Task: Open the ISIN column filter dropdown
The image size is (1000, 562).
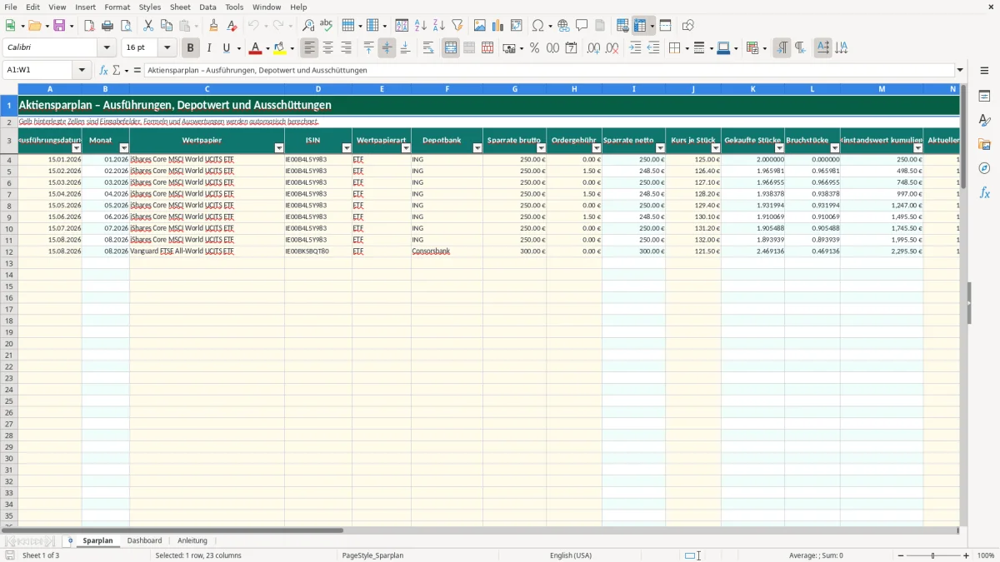Action: coord(347,148)
